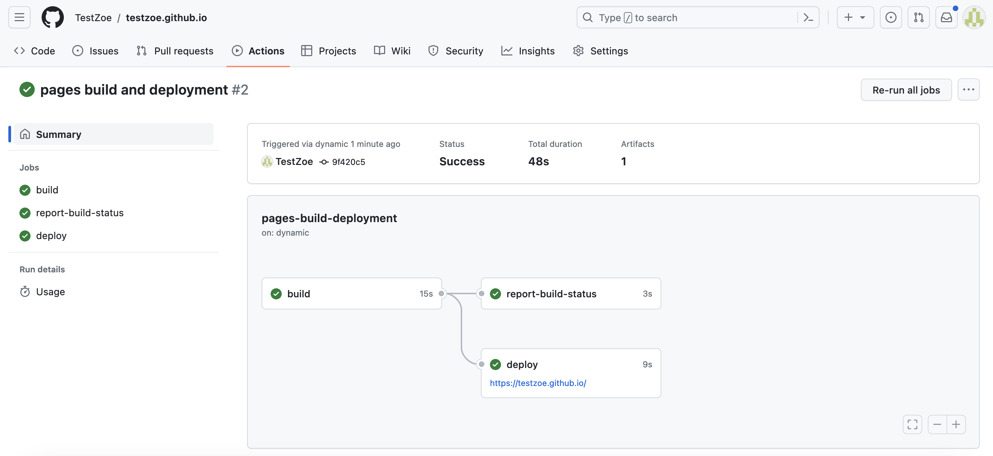Click the GitHub Octocat logo
The image size is (993, 456).
point(52,17)
